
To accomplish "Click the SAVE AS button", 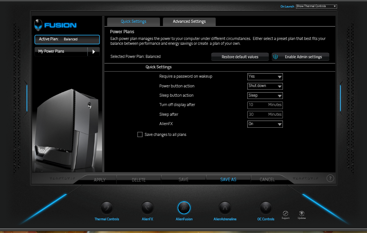I will (228, 180).
